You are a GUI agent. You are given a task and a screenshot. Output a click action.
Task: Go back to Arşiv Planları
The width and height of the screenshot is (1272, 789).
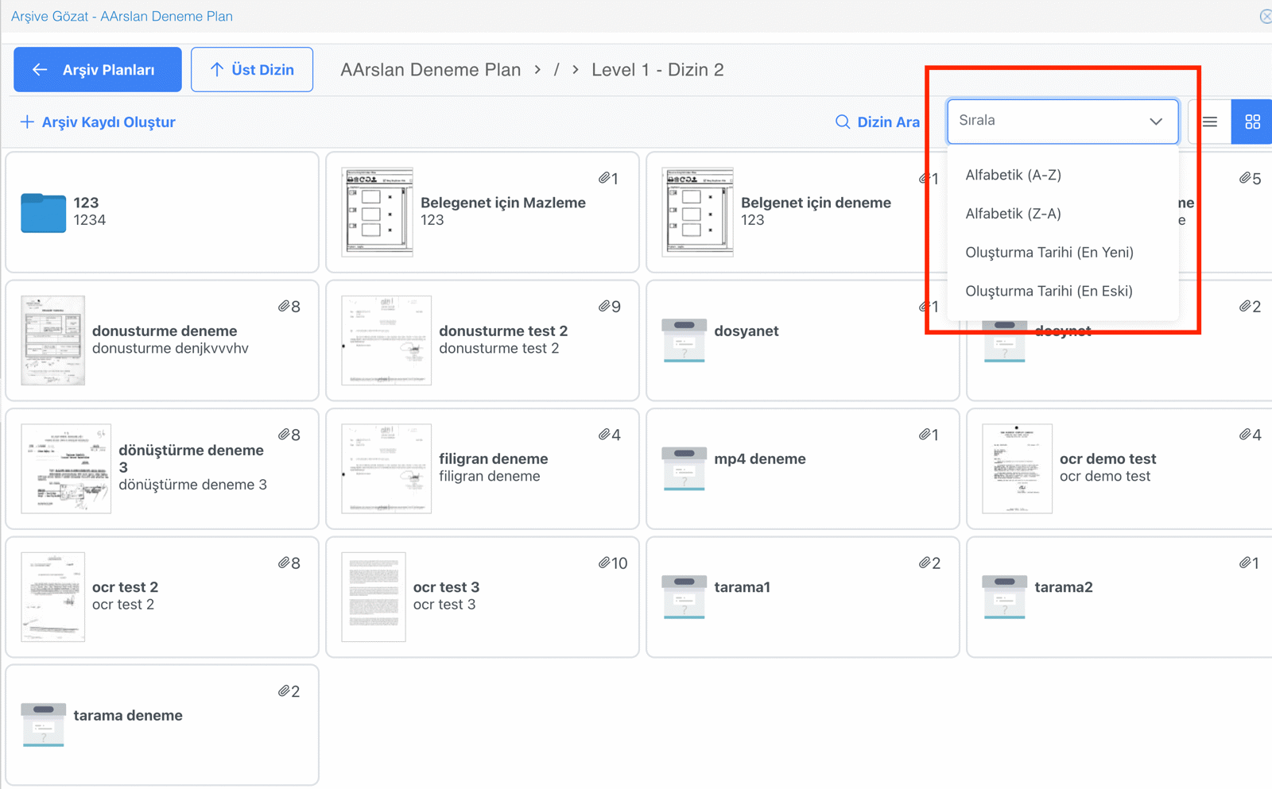point(97,70)
